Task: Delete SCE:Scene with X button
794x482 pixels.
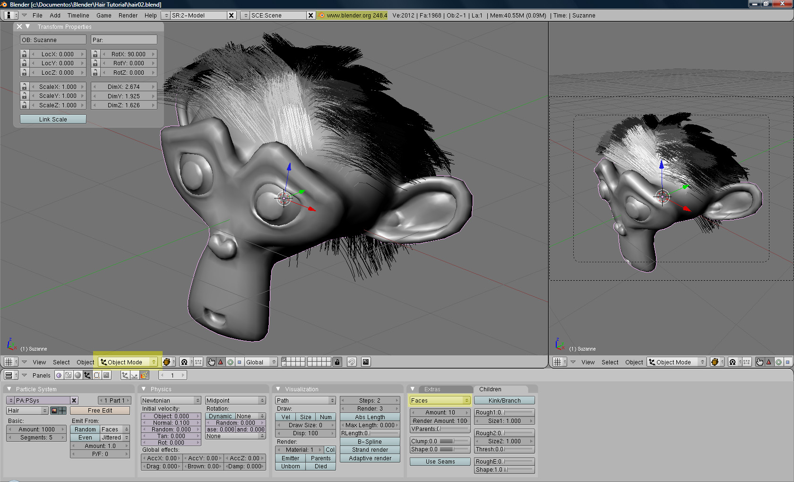Action: click(x=311, y=15)
